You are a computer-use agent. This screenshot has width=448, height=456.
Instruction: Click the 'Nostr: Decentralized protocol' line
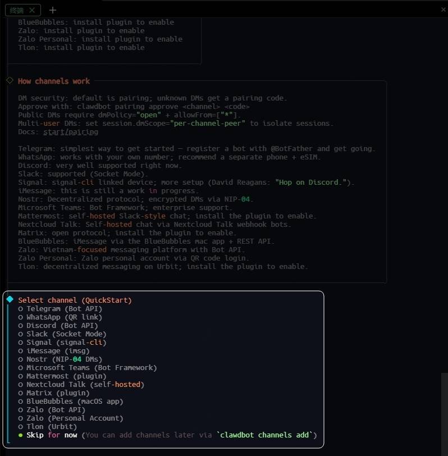[136, 199]
